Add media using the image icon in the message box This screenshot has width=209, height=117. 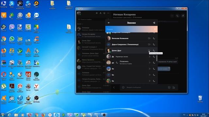click(169, 87)
